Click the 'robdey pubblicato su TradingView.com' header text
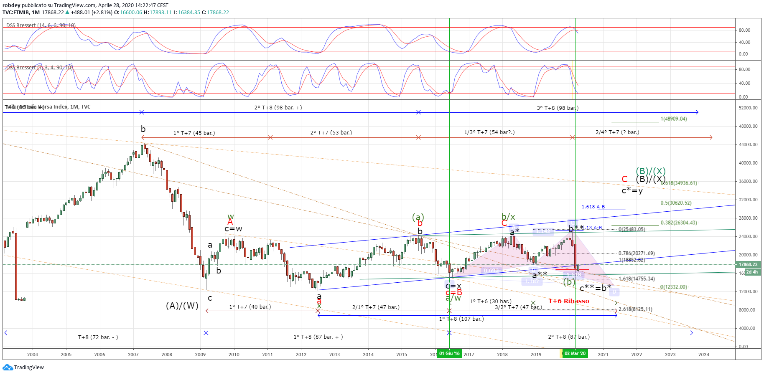 point(49,5)
